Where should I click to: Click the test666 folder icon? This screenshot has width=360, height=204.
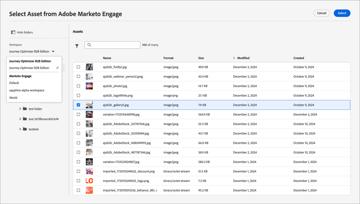tap(25, 129)
